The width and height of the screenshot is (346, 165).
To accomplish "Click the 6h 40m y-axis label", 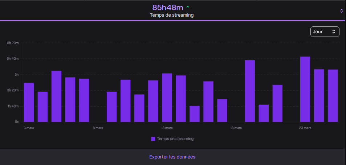I will (13, 59).
